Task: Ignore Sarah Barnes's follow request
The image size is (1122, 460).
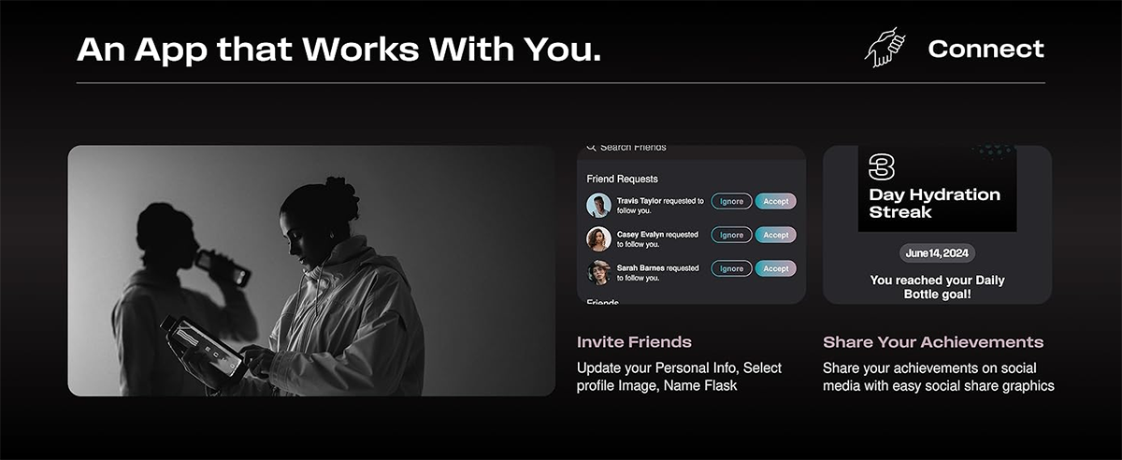Action: click(x=732, y=268)
